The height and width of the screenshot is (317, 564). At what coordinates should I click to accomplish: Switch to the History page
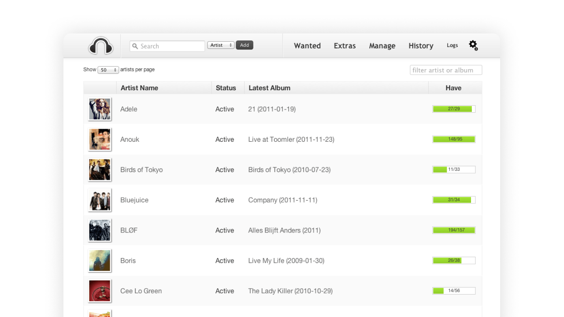coord(421,46)
